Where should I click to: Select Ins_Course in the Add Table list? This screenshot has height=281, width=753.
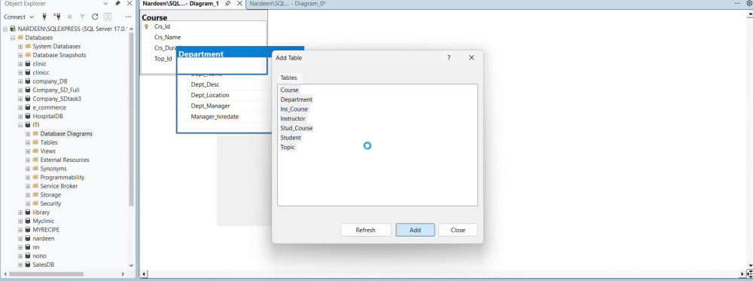294,109
